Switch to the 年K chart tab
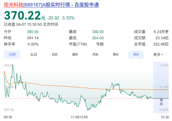The height and width of the screenshot is (121, 172). pyautogui.click(x=136, y=54)
